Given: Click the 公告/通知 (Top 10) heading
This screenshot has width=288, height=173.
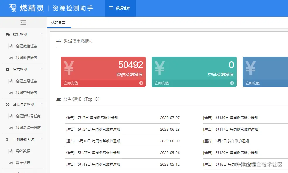Looking at the screenshot, I should 82,99.
